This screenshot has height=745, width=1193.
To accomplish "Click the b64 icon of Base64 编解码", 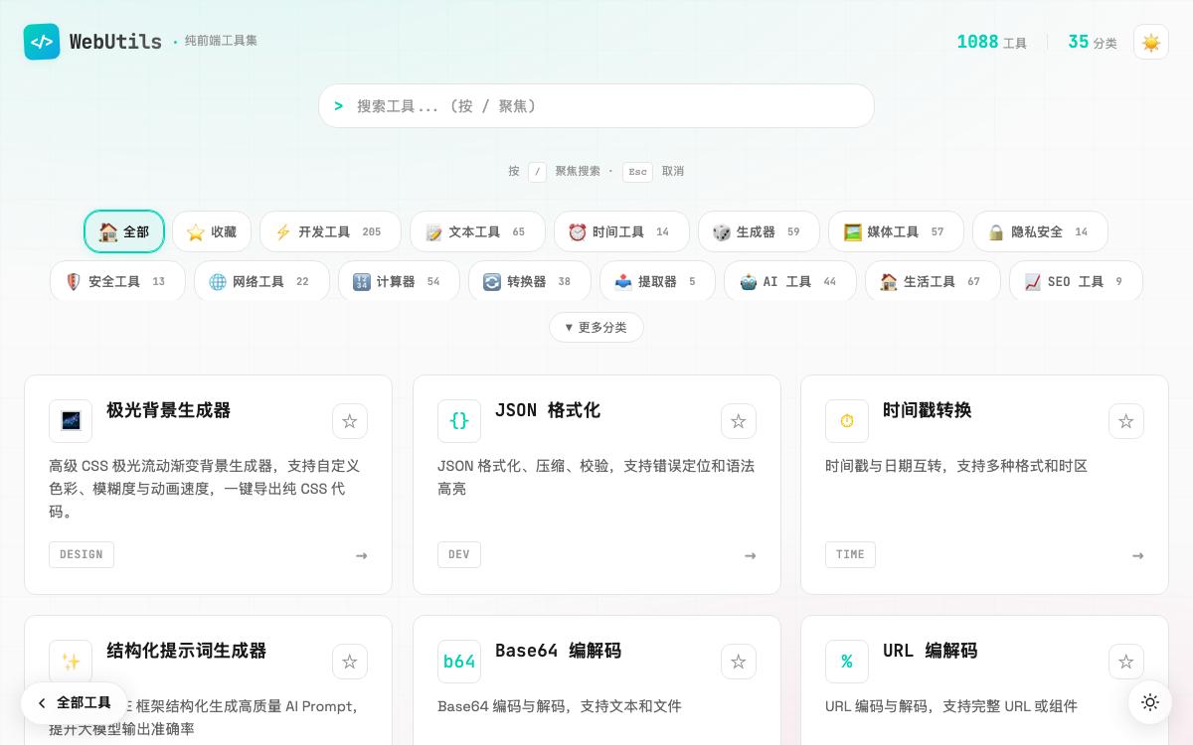I will [x=459, y=662].
